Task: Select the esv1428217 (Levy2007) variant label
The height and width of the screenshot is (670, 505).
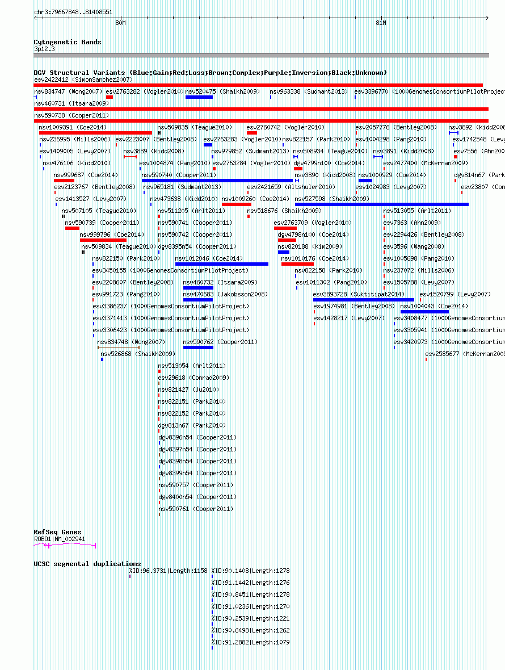Action: pos(349,319)
